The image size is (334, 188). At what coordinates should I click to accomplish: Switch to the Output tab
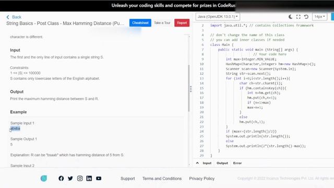(222, 163)
